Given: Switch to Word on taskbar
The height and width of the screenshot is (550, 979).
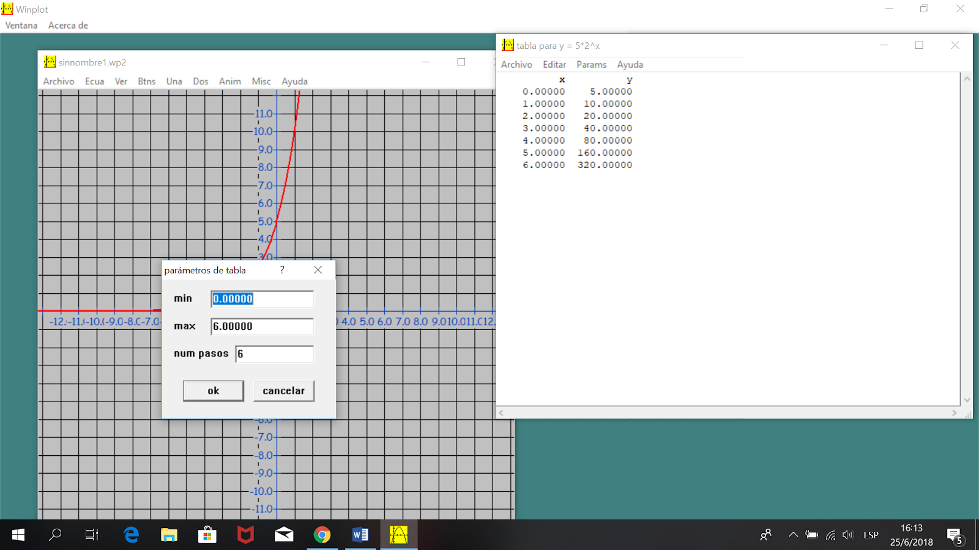Looking at the screenshot, I should 360,535.
